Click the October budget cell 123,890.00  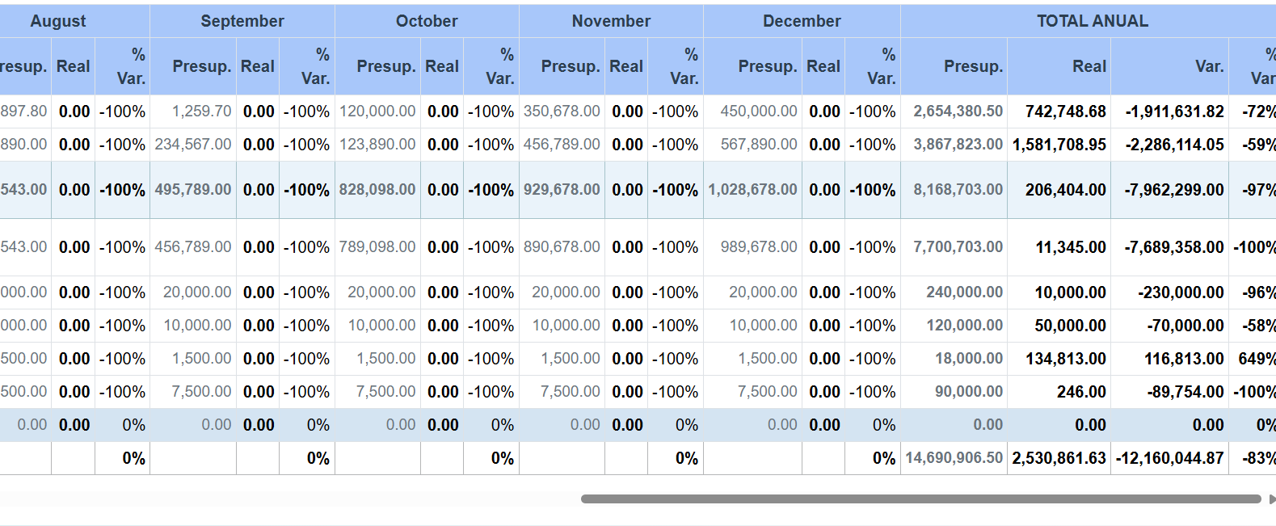[x=377, y=145]
